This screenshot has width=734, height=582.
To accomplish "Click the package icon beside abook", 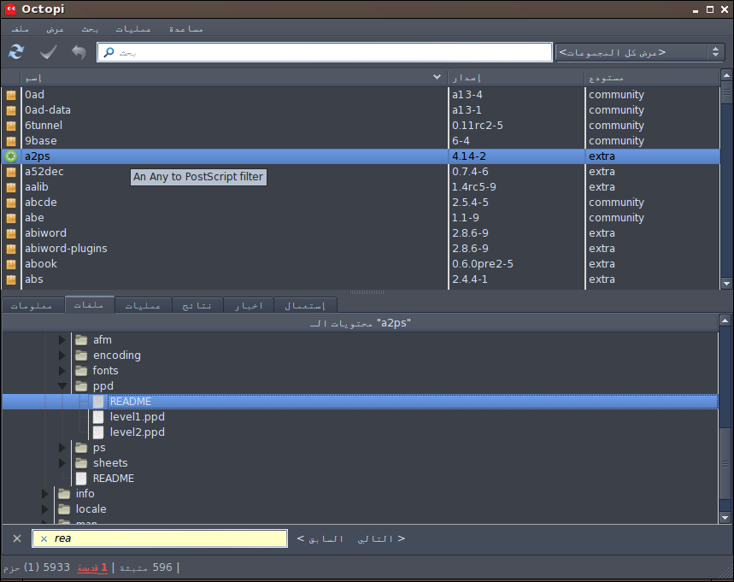I will click(x=11, y=264).
